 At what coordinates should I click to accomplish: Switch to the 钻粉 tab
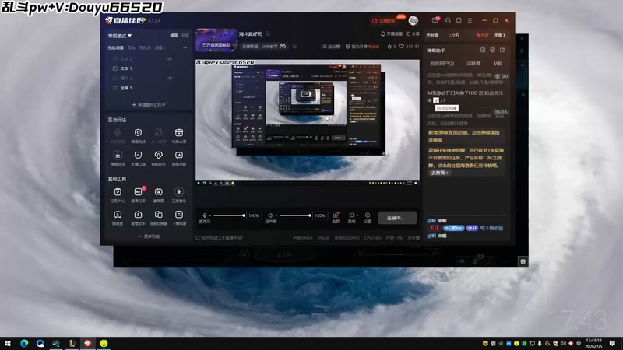click(x=498, y=64)
